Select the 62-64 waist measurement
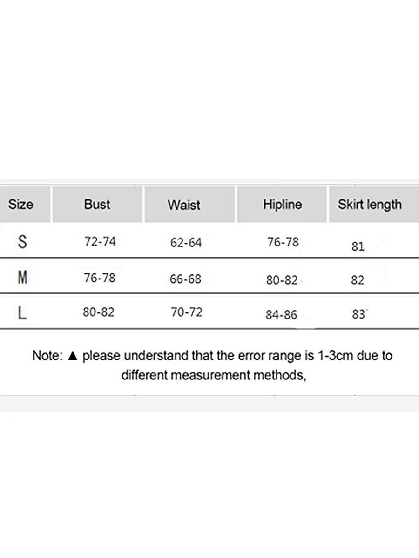The image size is (419, 558). coord(186,243)
